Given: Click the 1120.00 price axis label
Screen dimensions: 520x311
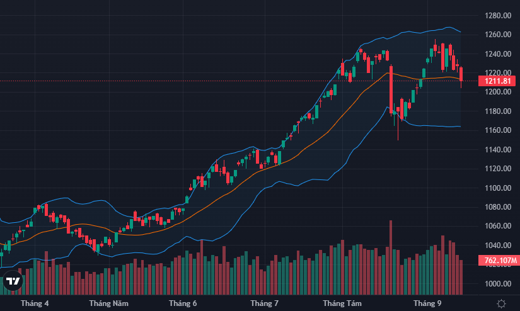Looking at the screenshot, I should coord(497,169).
